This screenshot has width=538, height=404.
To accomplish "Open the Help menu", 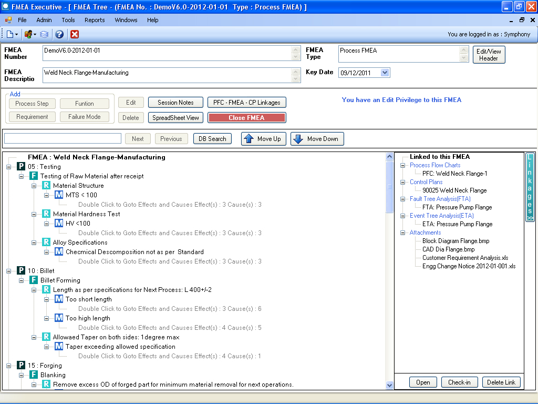I will [x=153, y=20].
